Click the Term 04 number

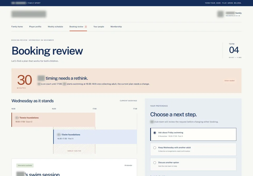(x=234, y=50)
